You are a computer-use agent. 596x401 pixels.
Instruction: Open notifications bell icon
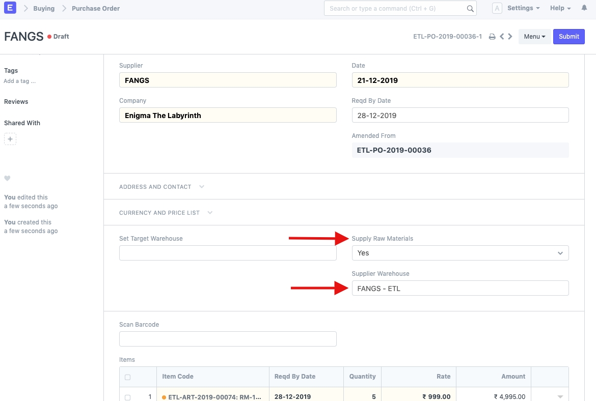(584, 8)
